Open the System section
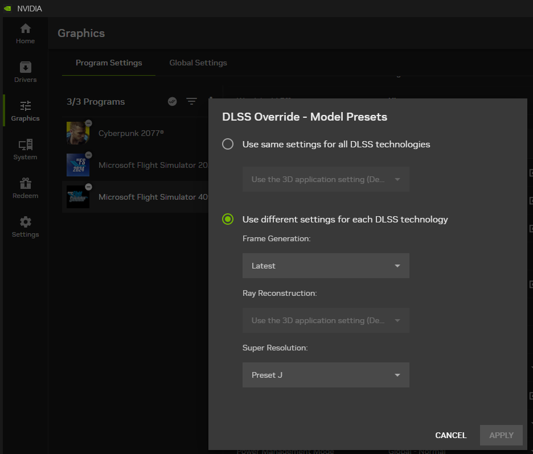 pyautogui.click(x=25, y=150)
